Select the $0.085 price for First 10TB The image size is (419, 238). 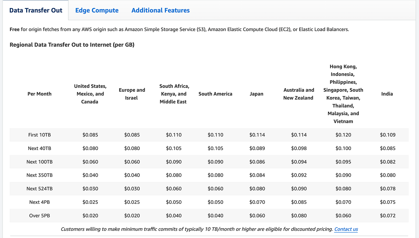tap(90, 135)
